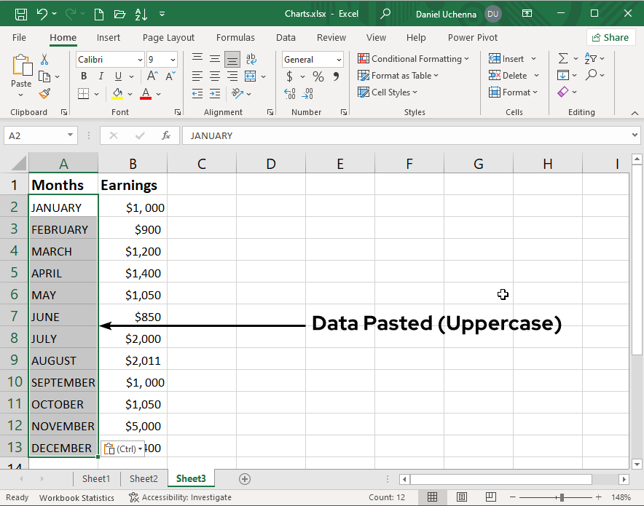Click the Share button
This screenshot has width=644, height=506.
[x=610, y=37]
